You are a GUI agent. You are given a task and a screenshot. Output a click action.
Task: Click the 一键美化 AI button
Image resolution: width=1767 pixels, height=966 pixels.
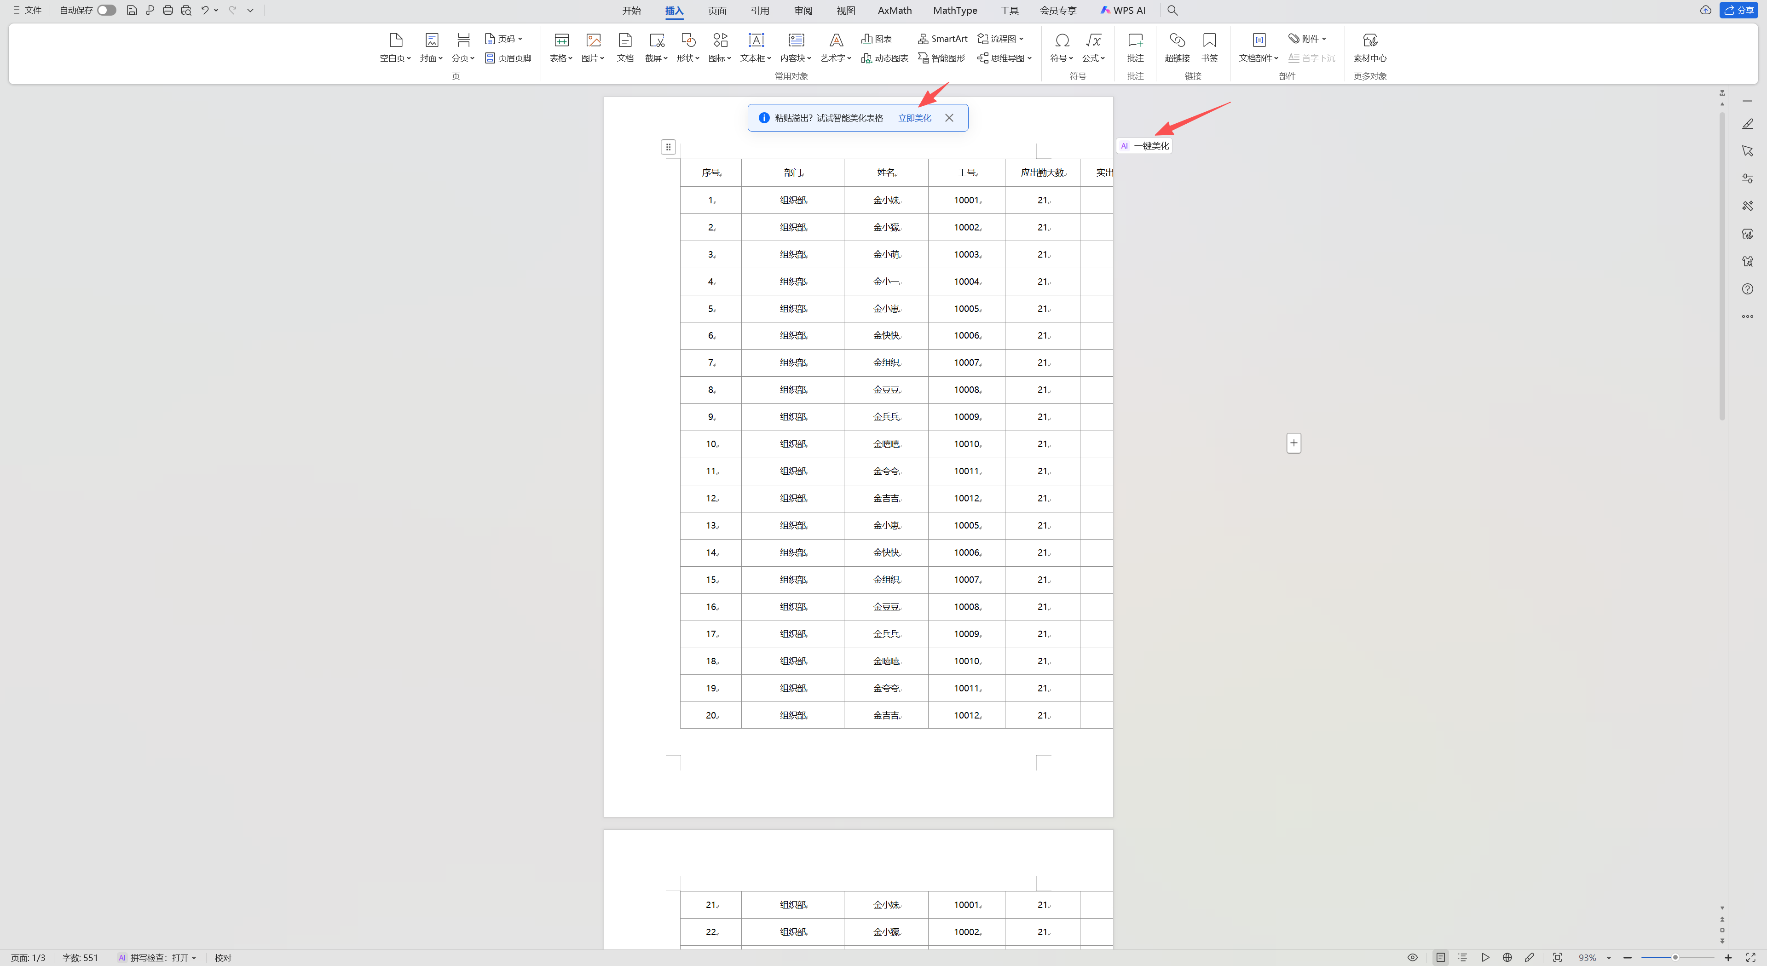tap(1144, 146)
